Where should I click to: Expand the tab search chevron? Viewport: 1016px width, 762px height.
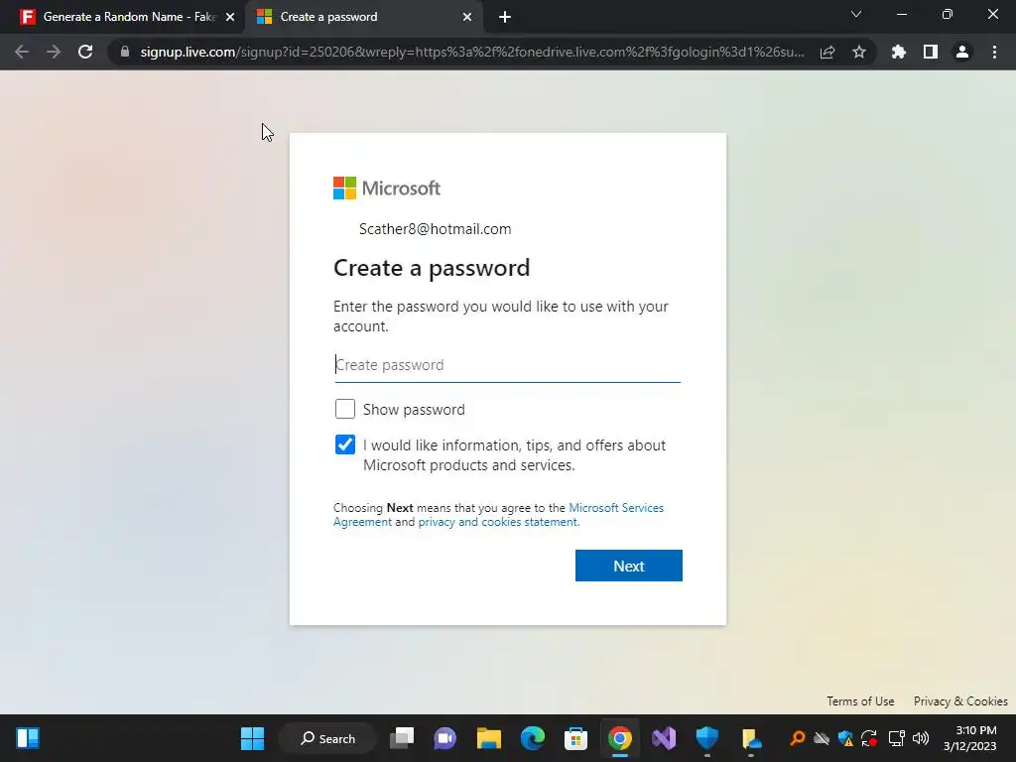pos(856,14)
